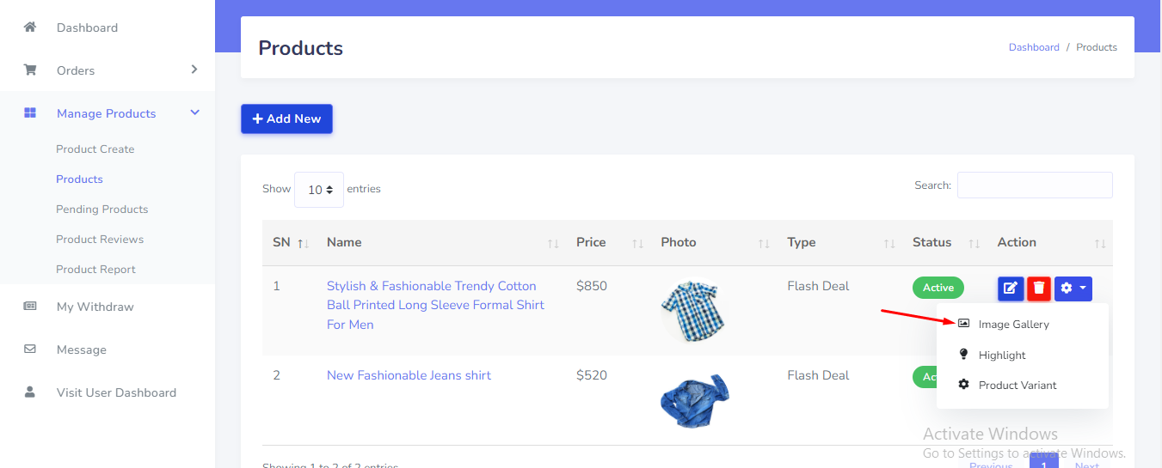Click the Visit User Dashboard person icon

click(30, 392)
